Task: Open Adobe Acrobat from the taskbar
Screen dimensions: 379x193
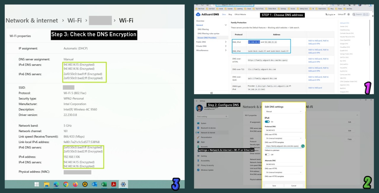Action: 114,184
